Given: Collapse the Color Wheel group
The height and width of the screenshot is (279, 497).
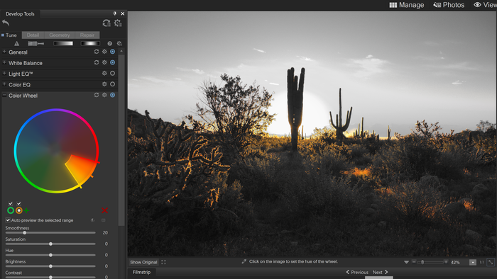Looking at the screenshot, I should [4, 95].
